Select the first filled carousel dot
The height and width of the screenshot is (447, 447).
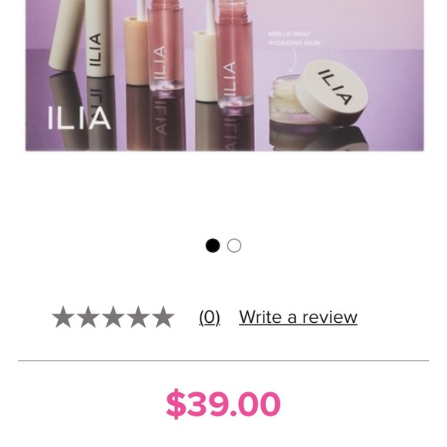tap(213, 245)
